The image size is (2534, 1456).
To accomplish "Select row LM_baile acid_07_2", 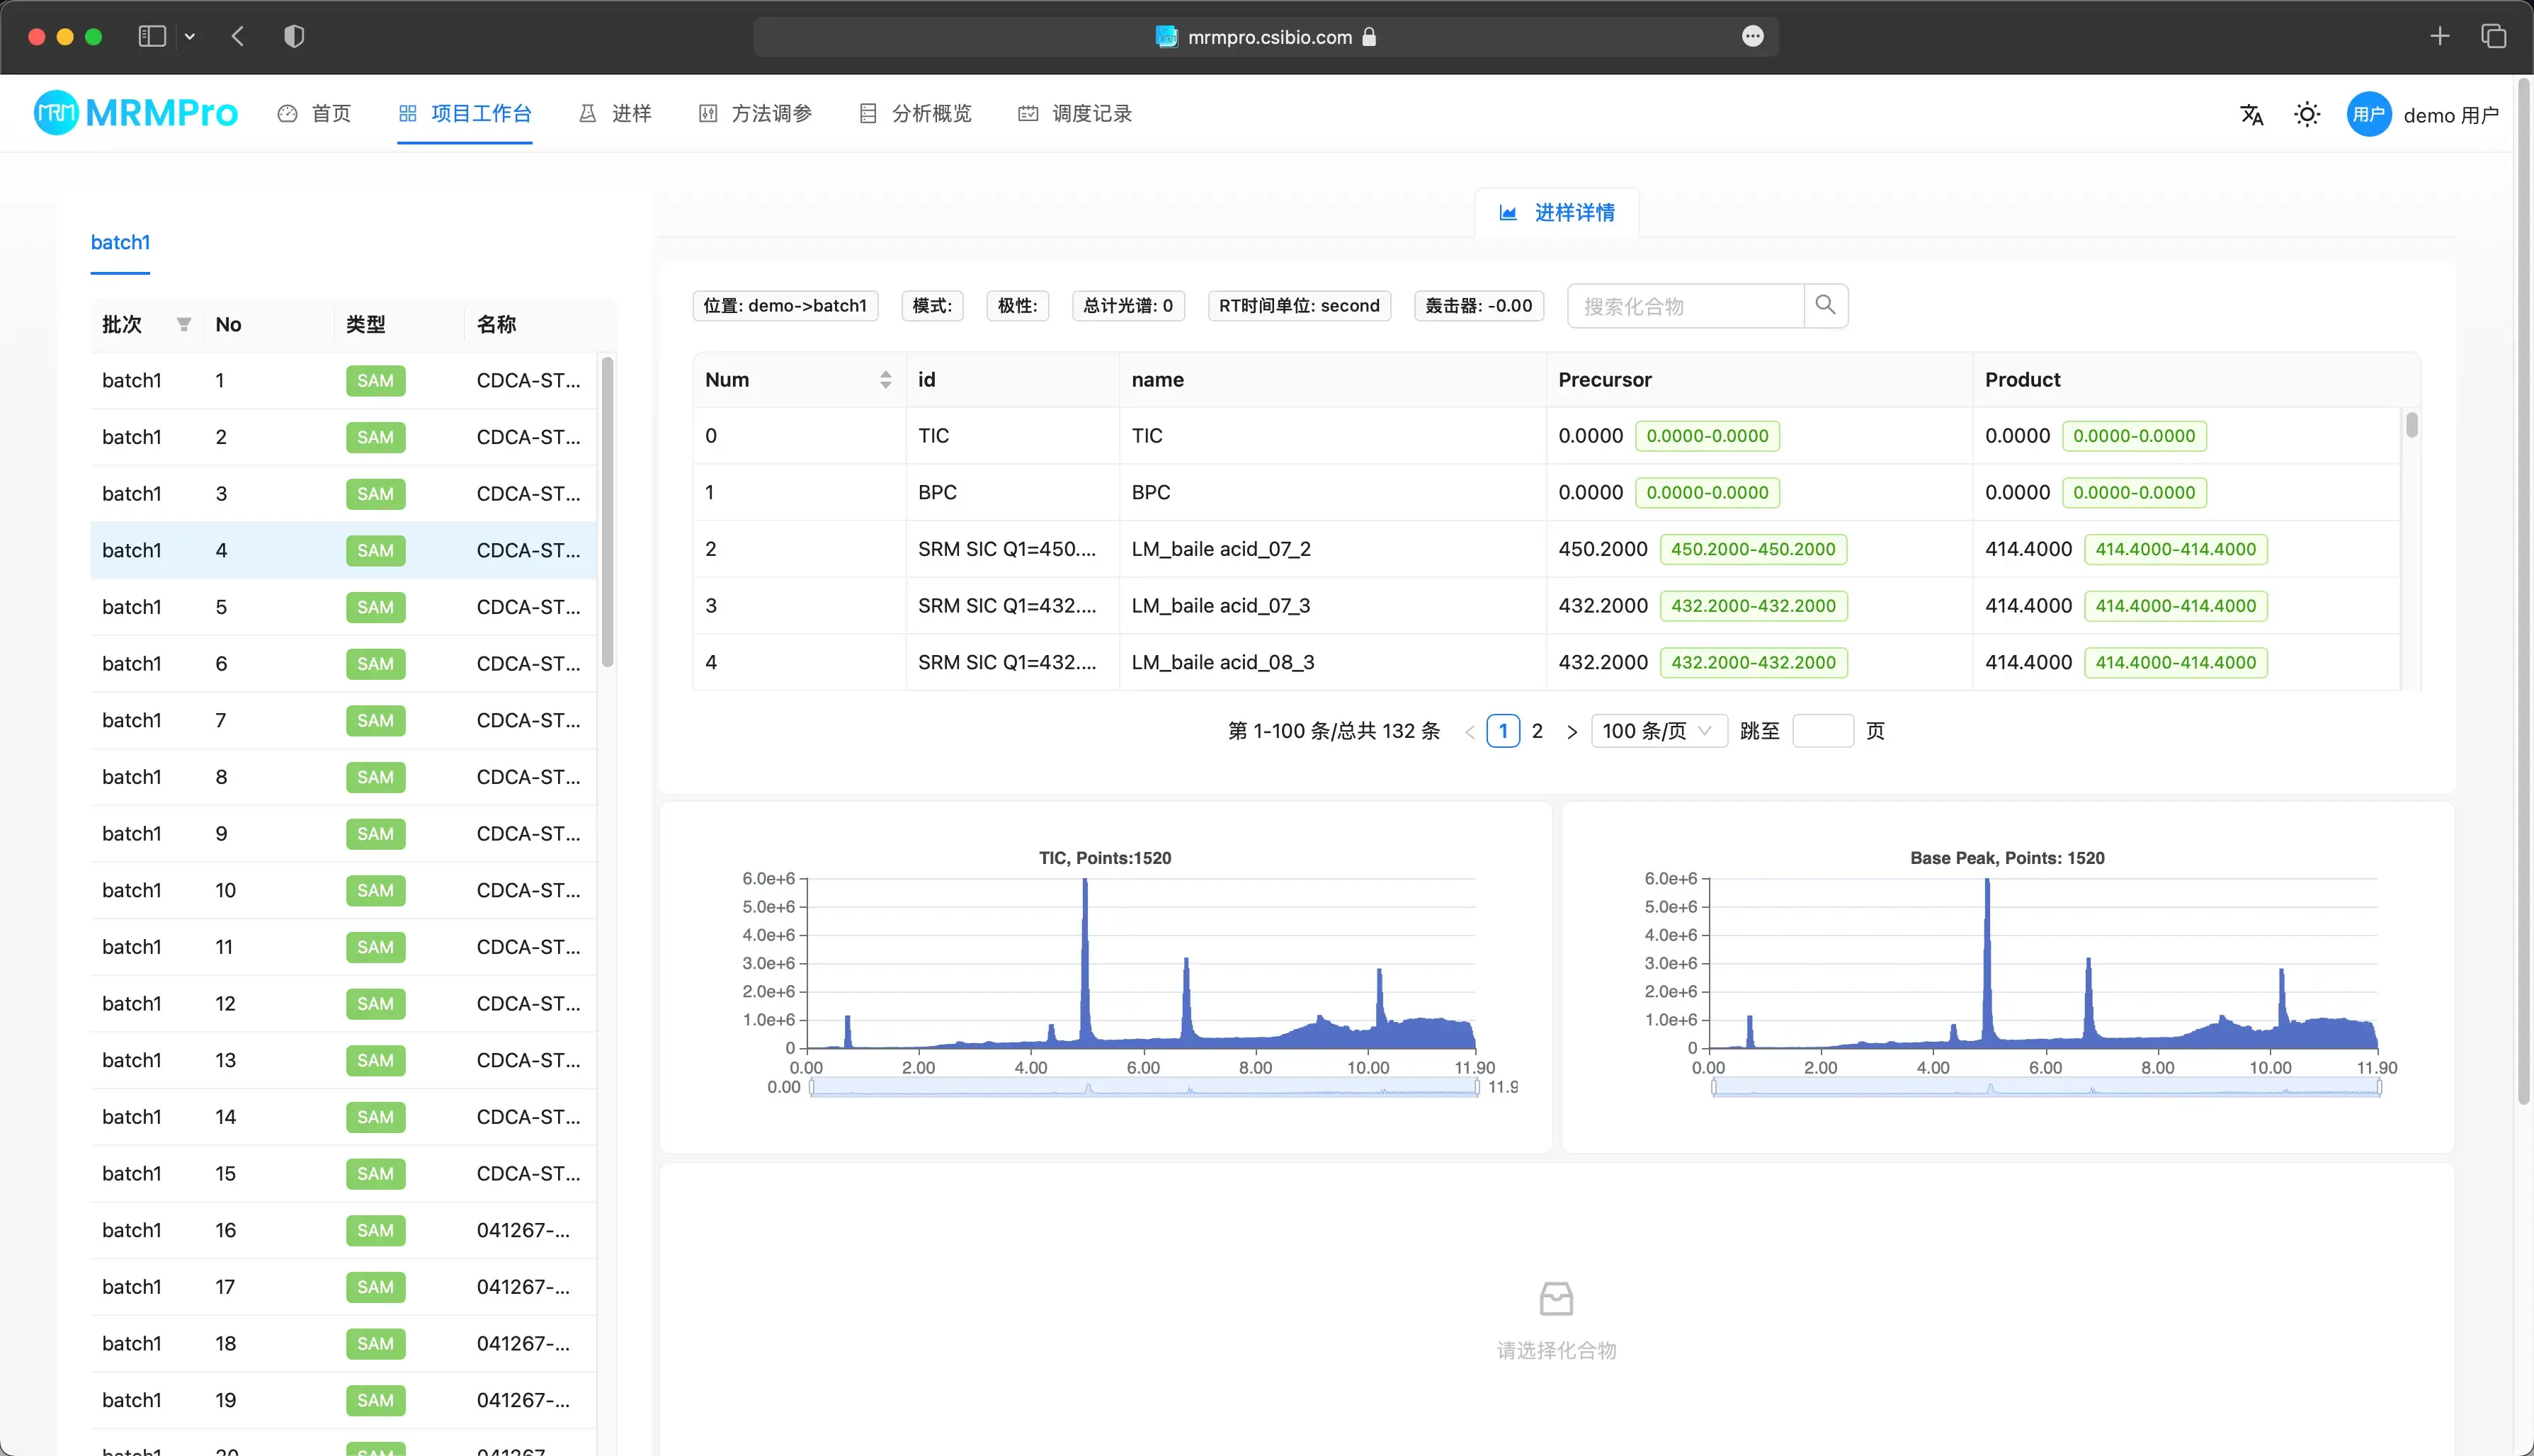I will point(1546,549).
